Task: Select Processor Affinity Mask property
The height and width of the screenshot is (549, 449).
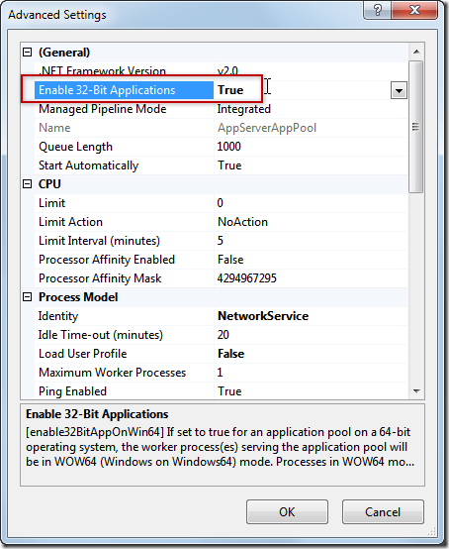Action: [100, 278]
